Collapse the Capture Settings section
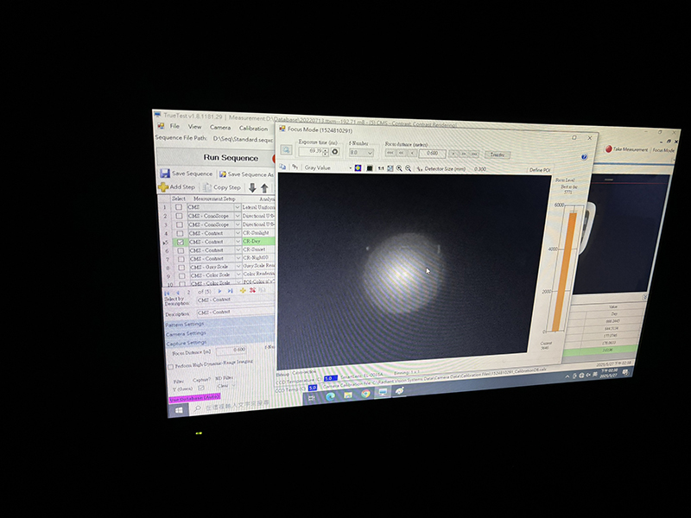Image resolution: width=691 pixels, height=518 pixels. pyautogui.click(x=219, y=342)
